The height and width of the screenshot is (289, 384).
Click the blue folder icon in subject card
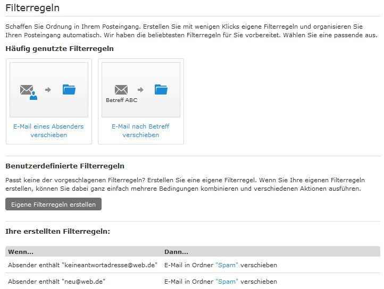161,89
